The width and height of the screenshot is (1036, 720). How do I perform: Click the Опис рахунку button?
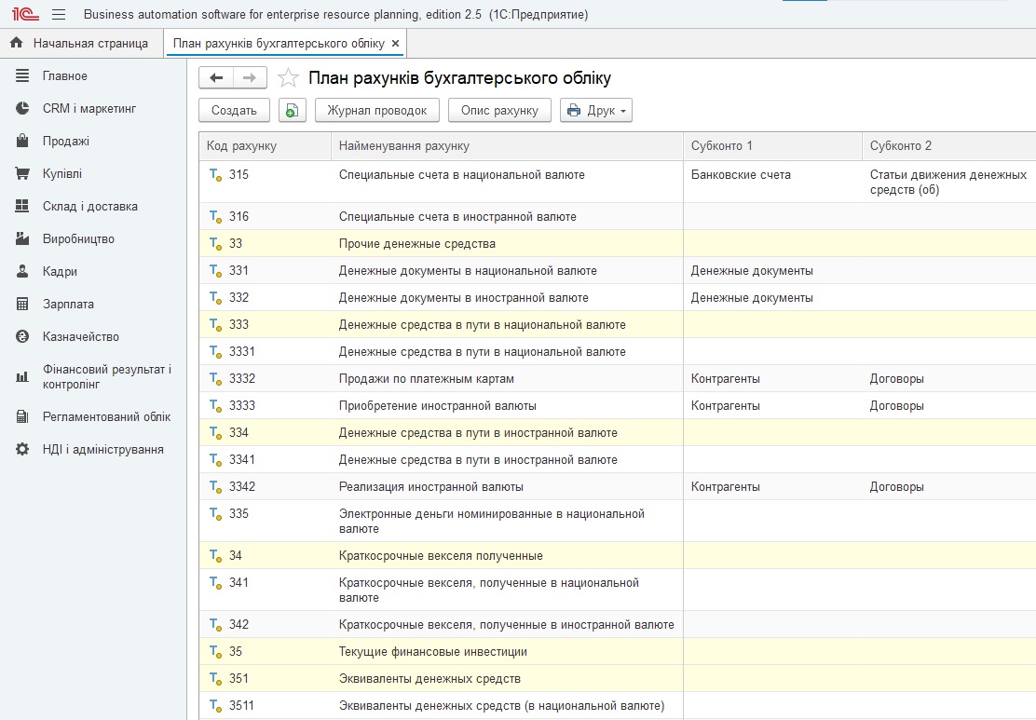(499, 110)
